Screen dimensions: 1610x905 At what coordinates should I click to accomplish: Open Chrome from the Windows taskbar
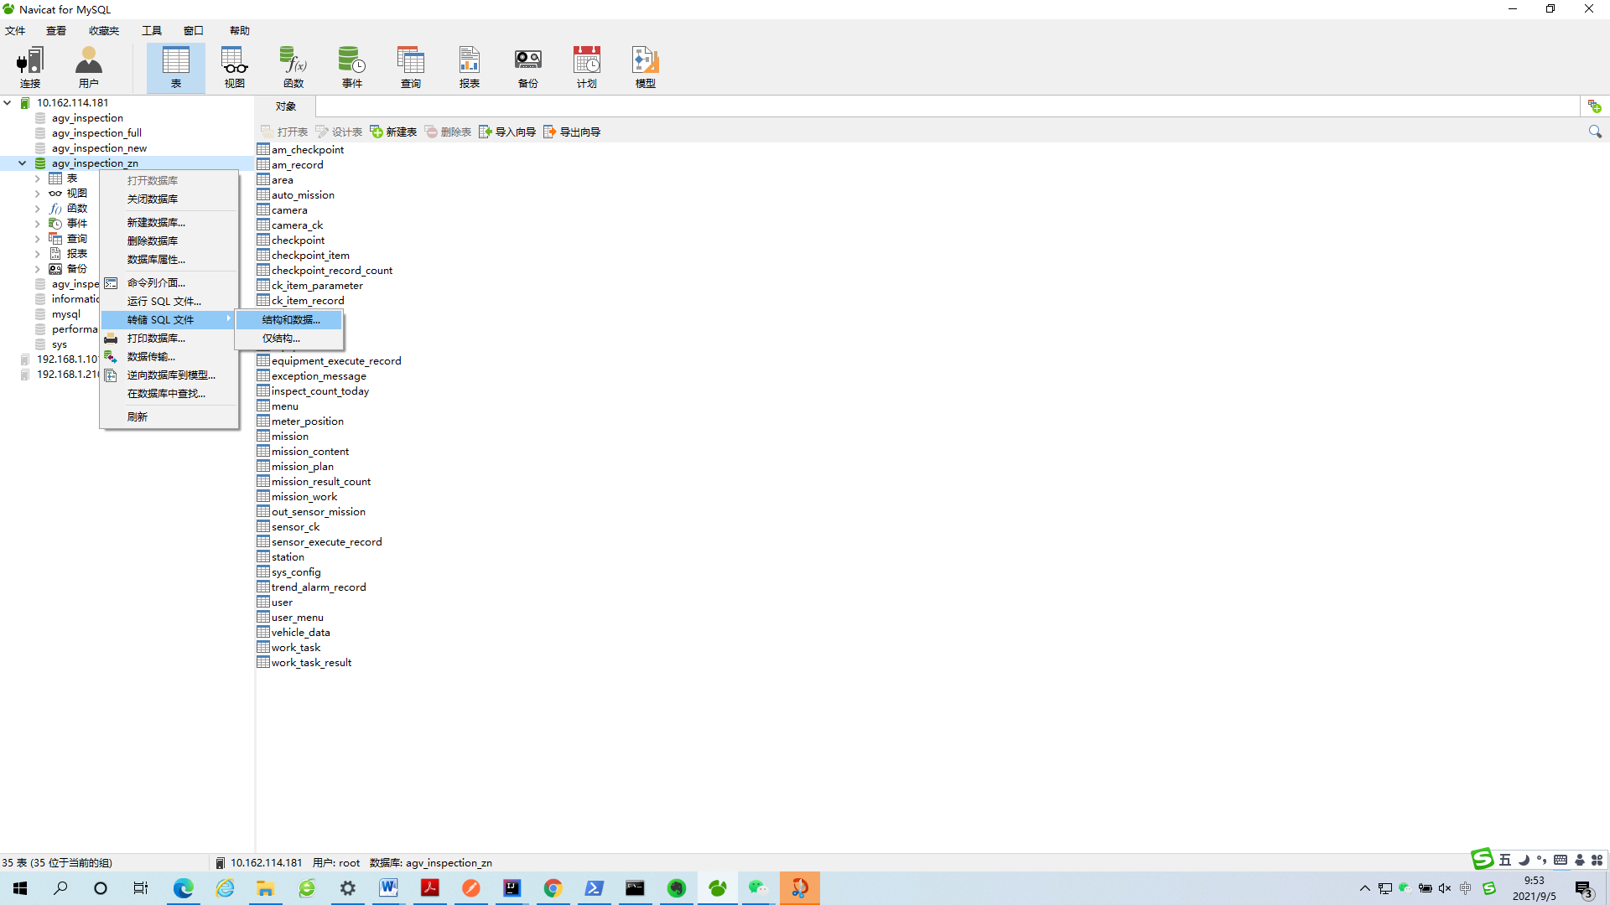(553, 888)
